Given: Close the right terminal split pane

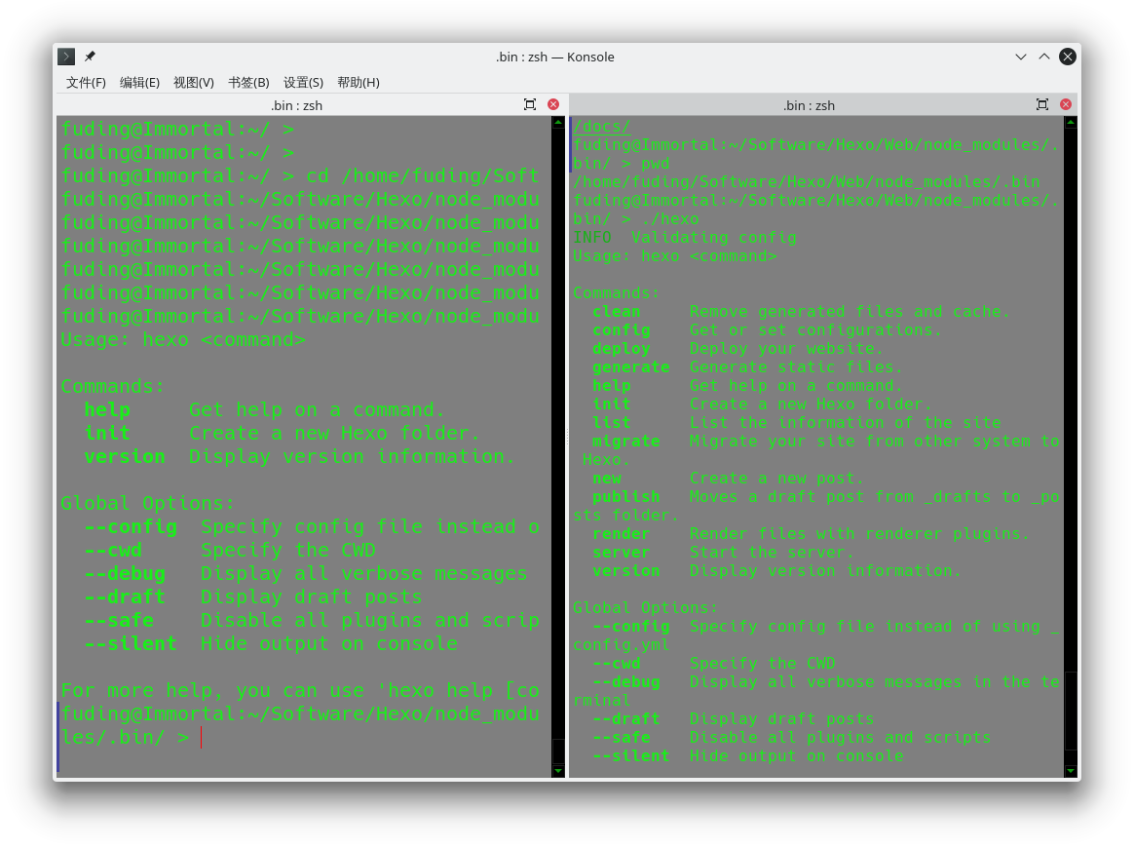Looking at the screenshot, I should click(1065, 105).
